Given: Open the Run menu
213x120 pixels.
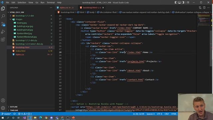Looking at the screenshot, I should (42, 2).
